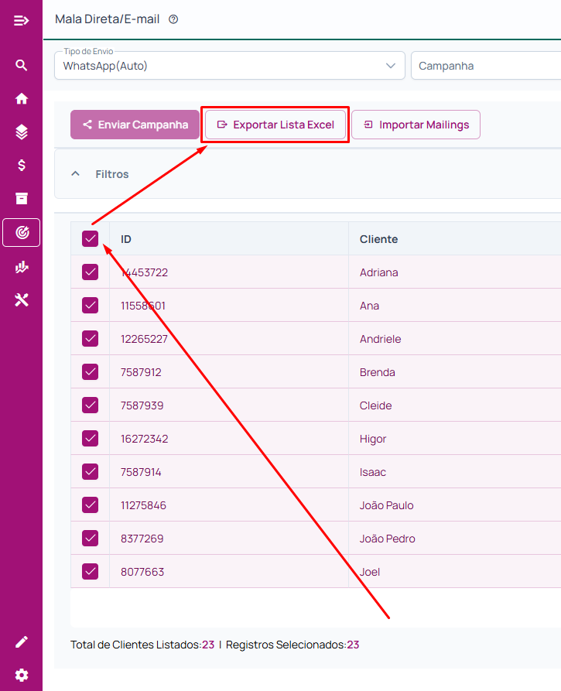Click the help question mark icon

(x=173, y=19)
